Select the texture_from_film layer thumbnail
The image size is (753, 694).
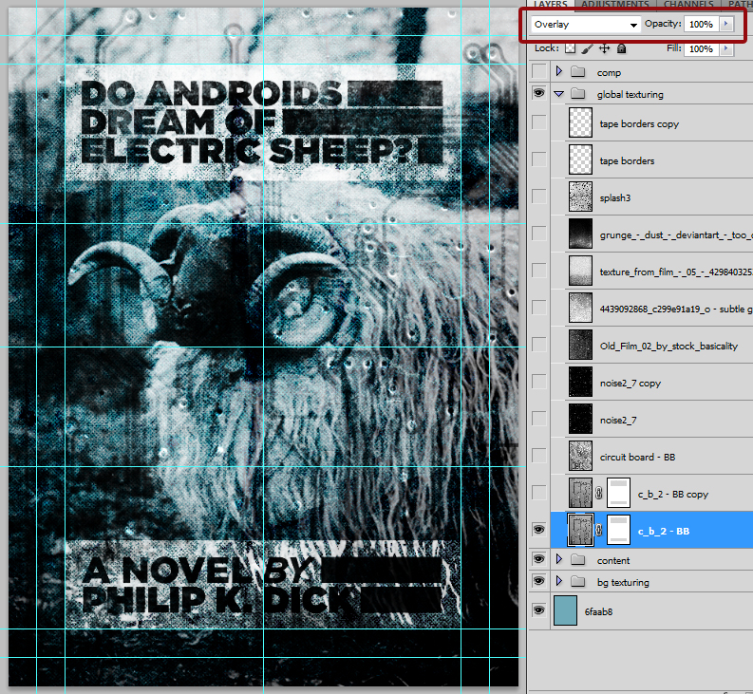pyautogui.click(x=580, y=271)
